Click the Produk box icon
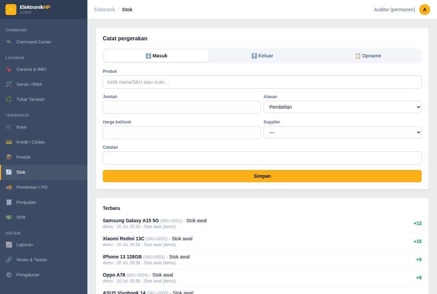The image size is (437, 294). pos(9,157)
